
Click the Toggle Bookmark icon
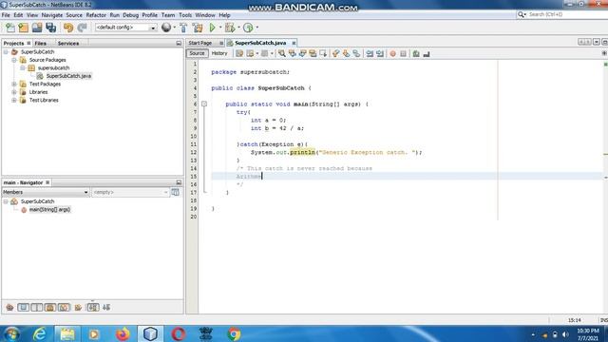356,53
